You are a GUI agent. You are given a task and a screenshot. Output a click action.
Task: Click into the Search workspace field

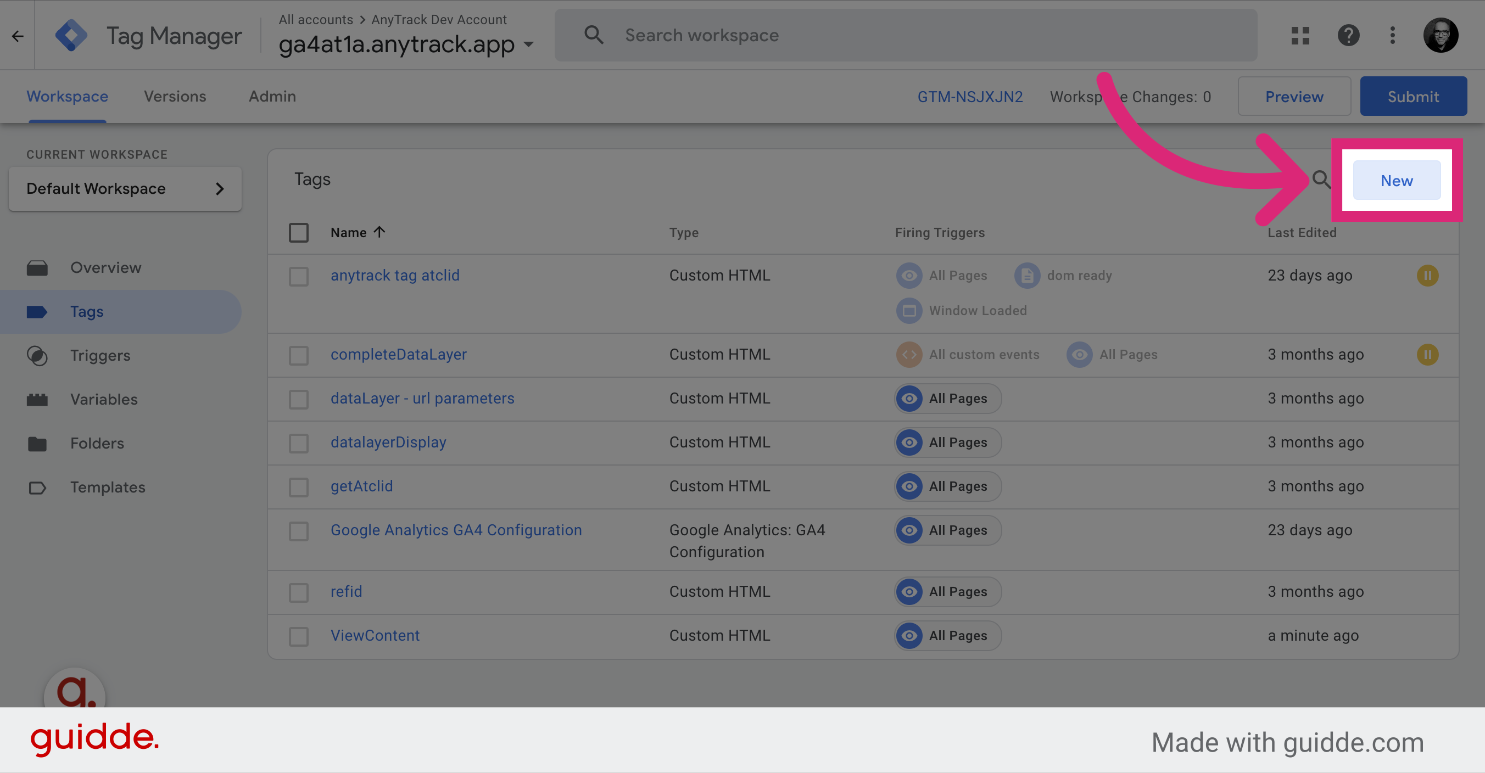[x=906, y=35]
